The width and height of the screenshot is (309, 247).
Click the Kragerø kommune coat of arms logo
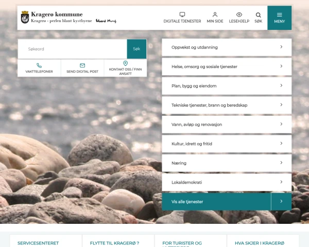25,18
